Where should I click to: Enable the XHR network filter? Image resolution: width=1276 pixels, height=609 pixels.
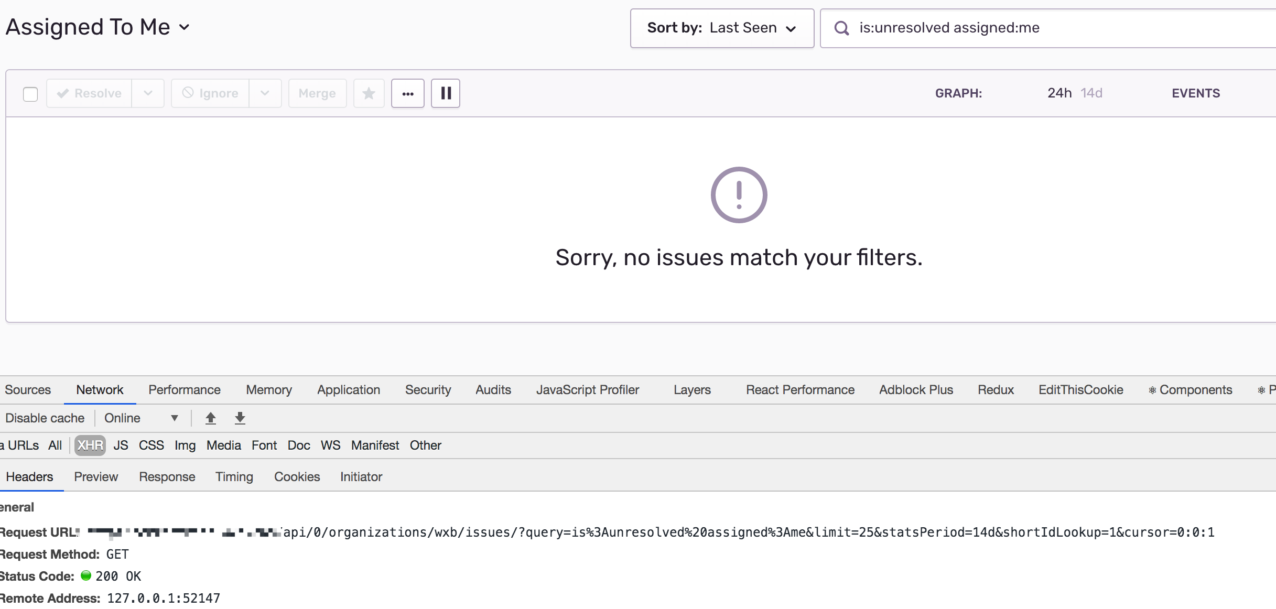coord(90,445)
